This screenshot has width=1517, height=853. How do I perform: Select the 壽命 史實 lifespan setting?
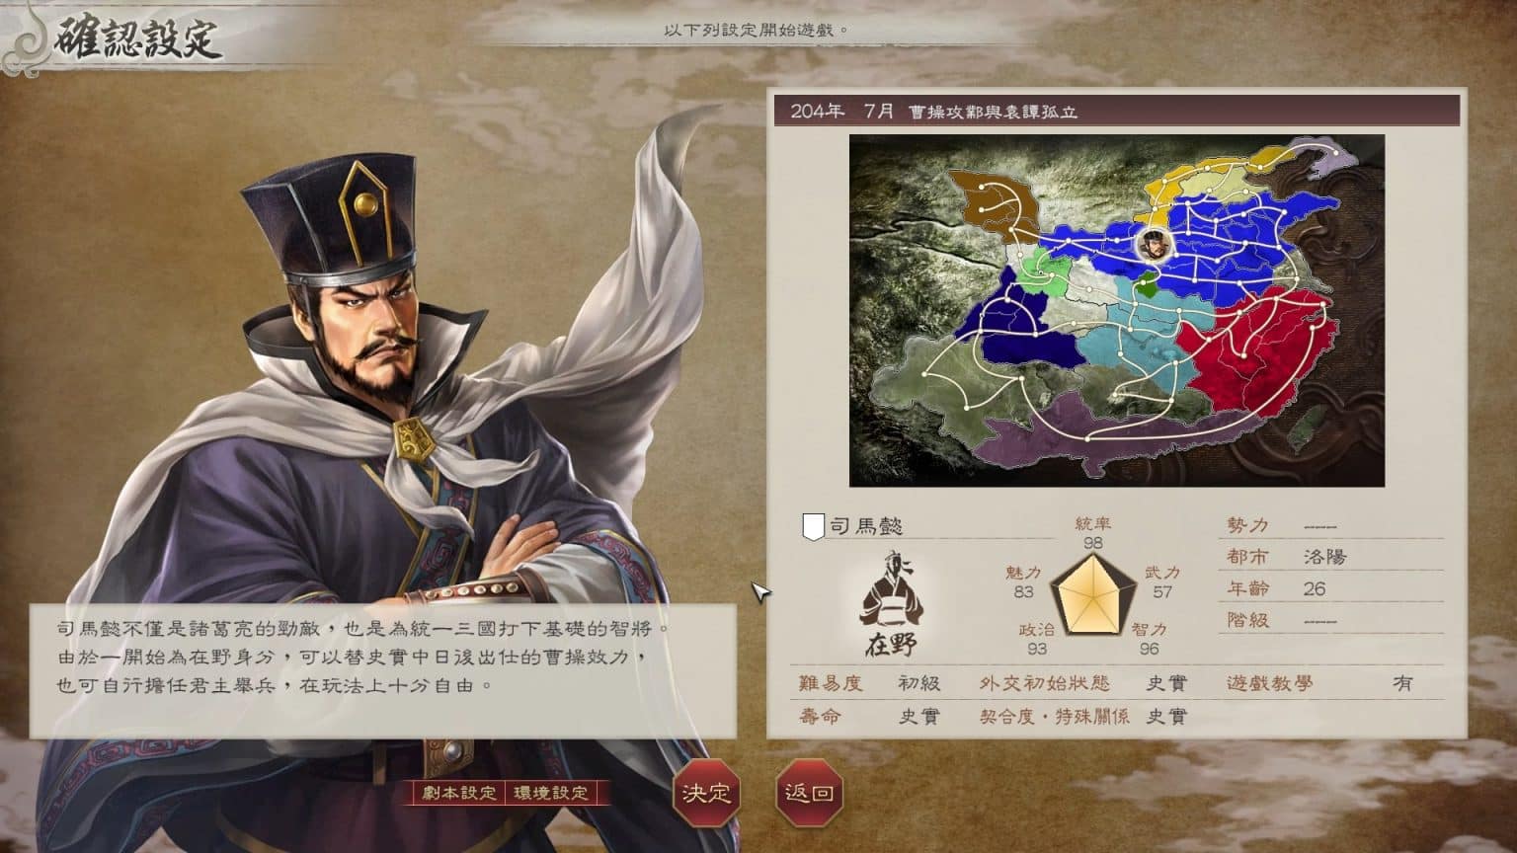point(869,716)
